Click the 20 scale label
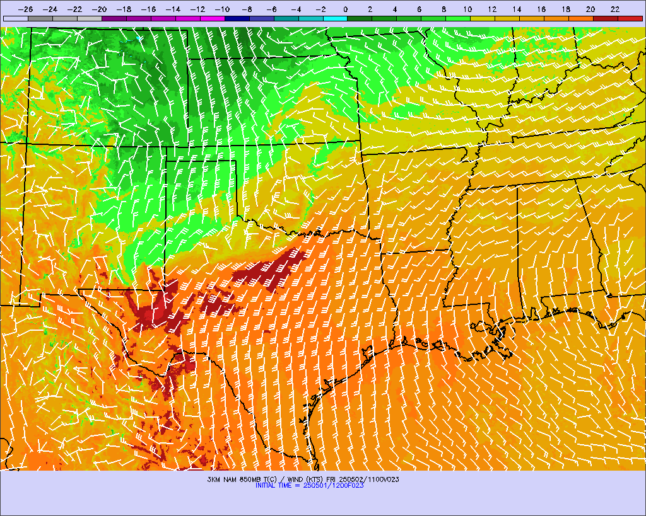646x516 pixels. [590, 9]
